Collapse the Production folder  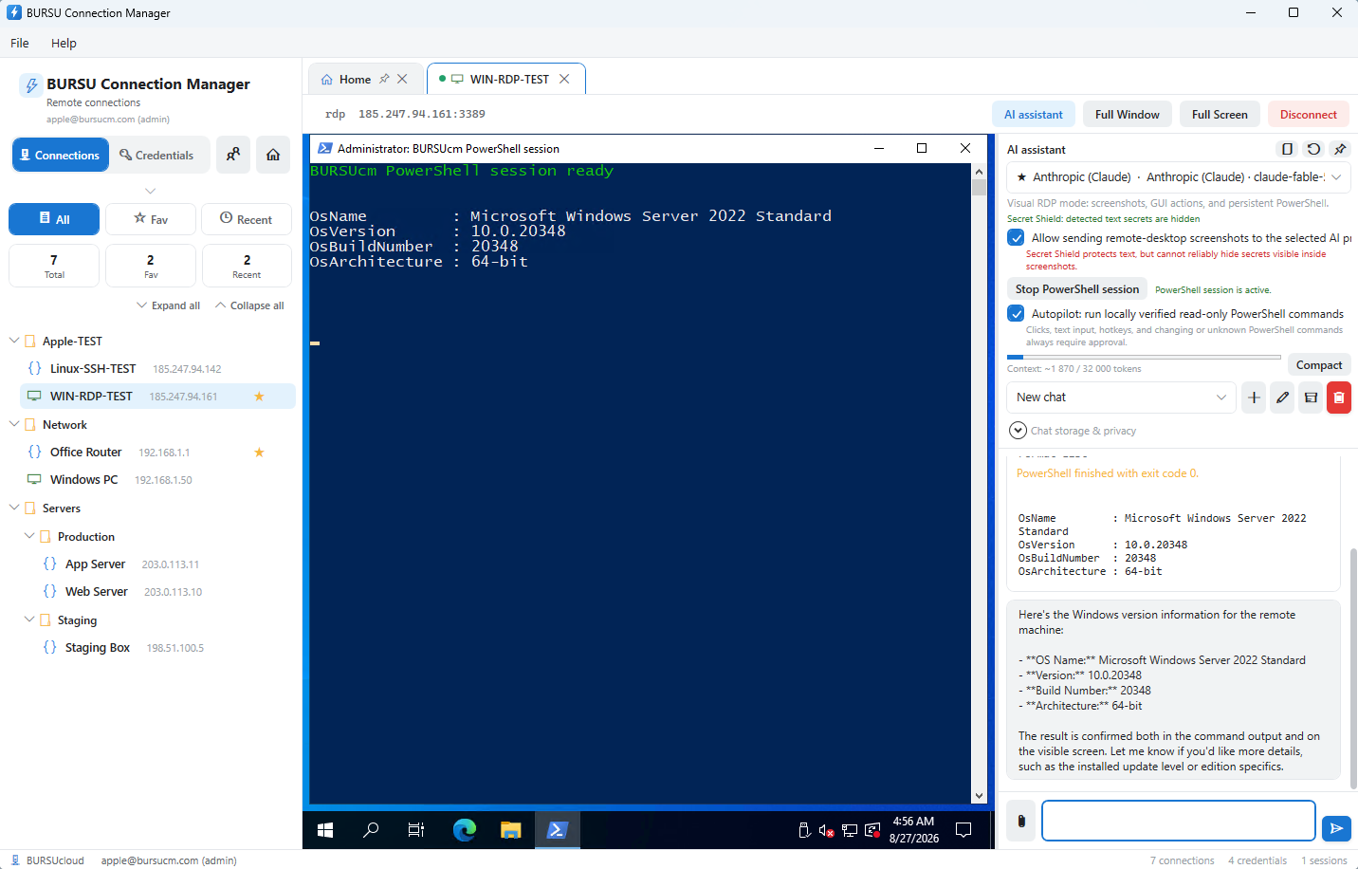click(29, 536)
